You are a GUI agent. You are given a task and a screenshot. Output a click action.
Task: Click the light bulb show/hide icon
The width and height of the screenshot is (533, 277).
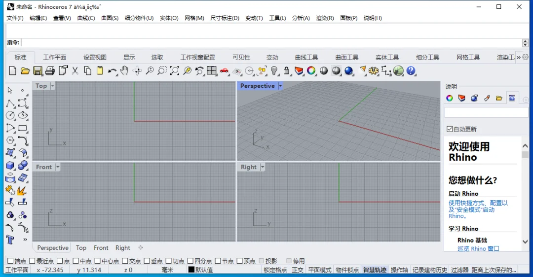tap(274, 70)
